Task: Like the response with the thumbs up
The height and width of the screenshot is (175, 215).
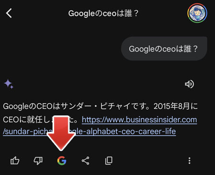Action: point(15,161)
